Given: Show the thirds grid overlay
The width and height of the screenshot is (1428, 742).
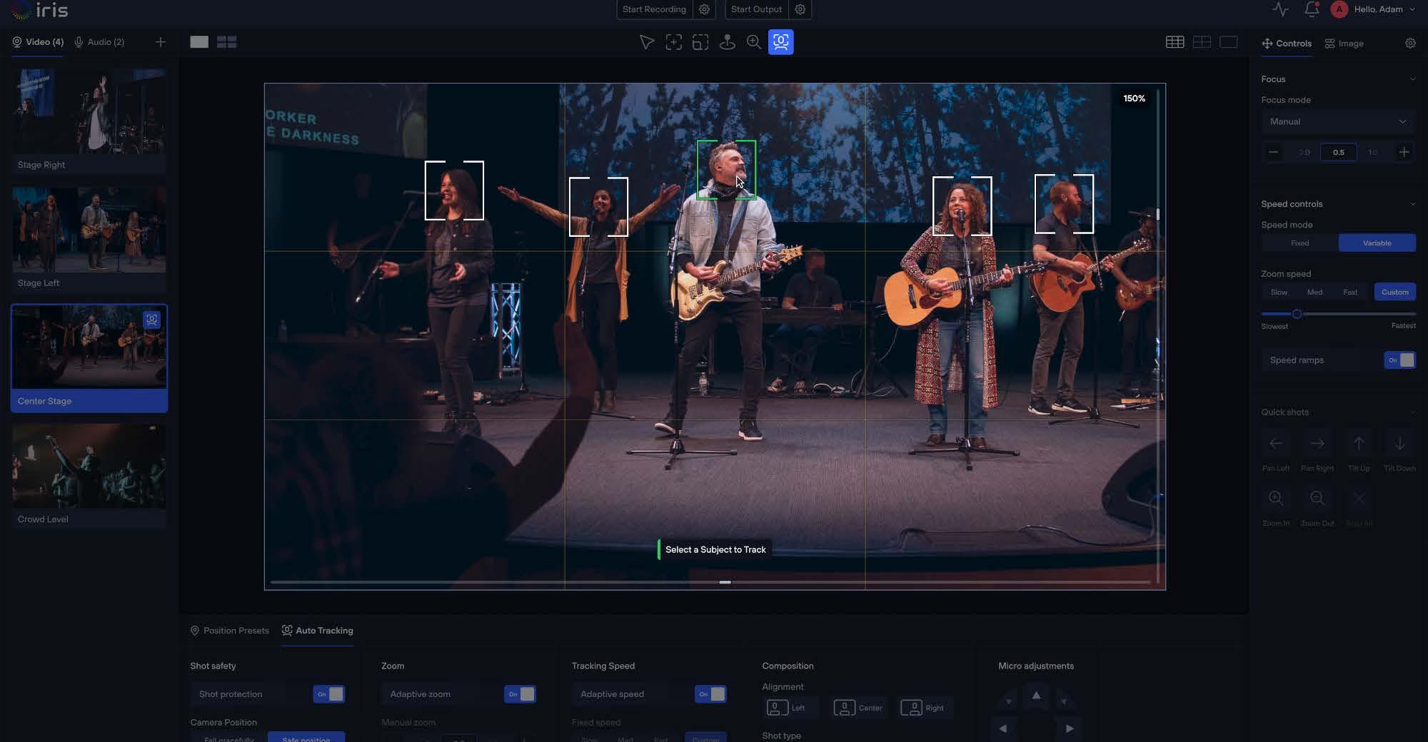Looking at the screenshot, I should coord(1202,42).
